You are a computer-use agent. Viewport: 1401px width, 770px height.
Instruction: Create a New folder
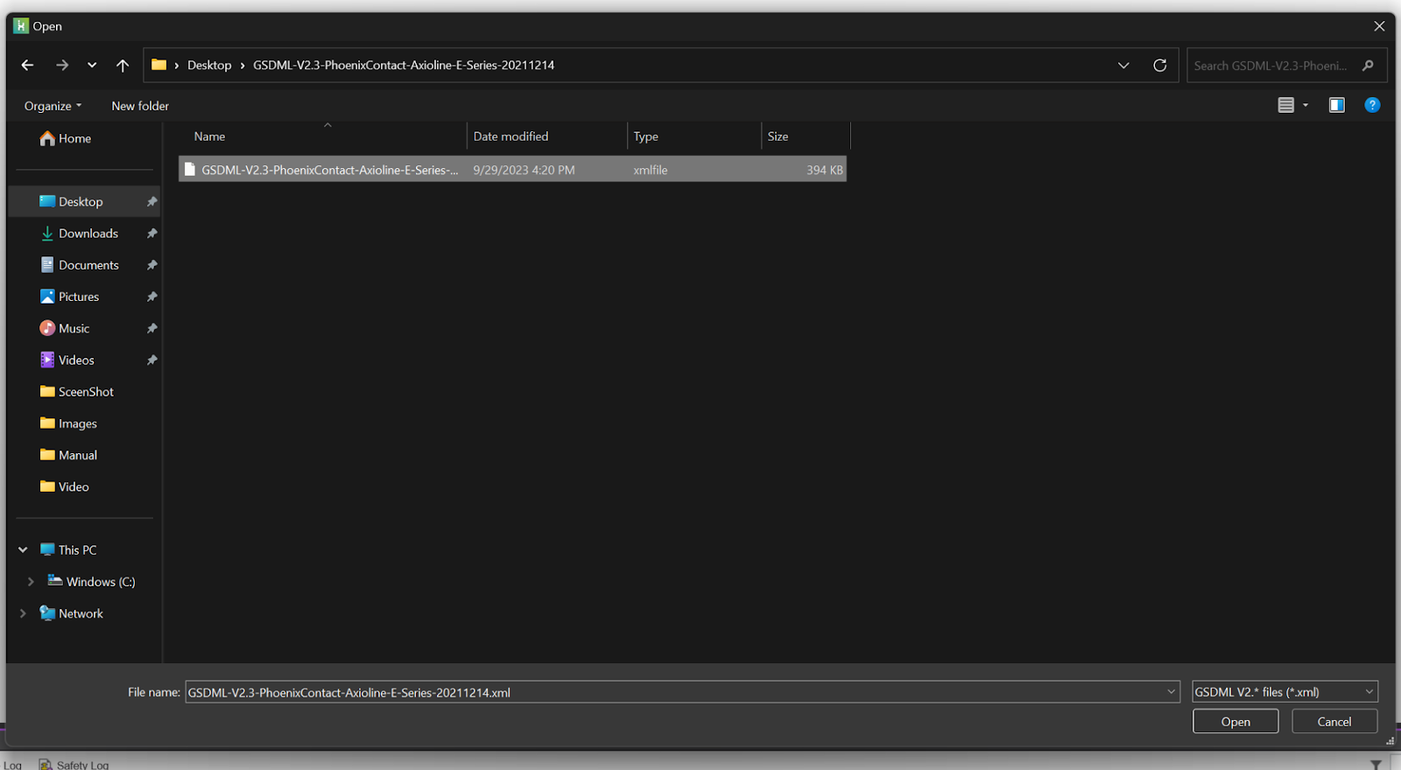click(x=140, y=106)
